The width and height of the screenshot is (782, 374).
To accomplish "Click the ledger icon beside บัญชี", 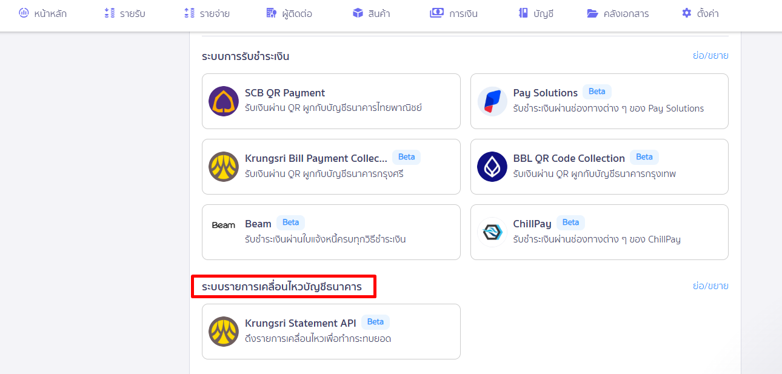I will coord(523,13).
